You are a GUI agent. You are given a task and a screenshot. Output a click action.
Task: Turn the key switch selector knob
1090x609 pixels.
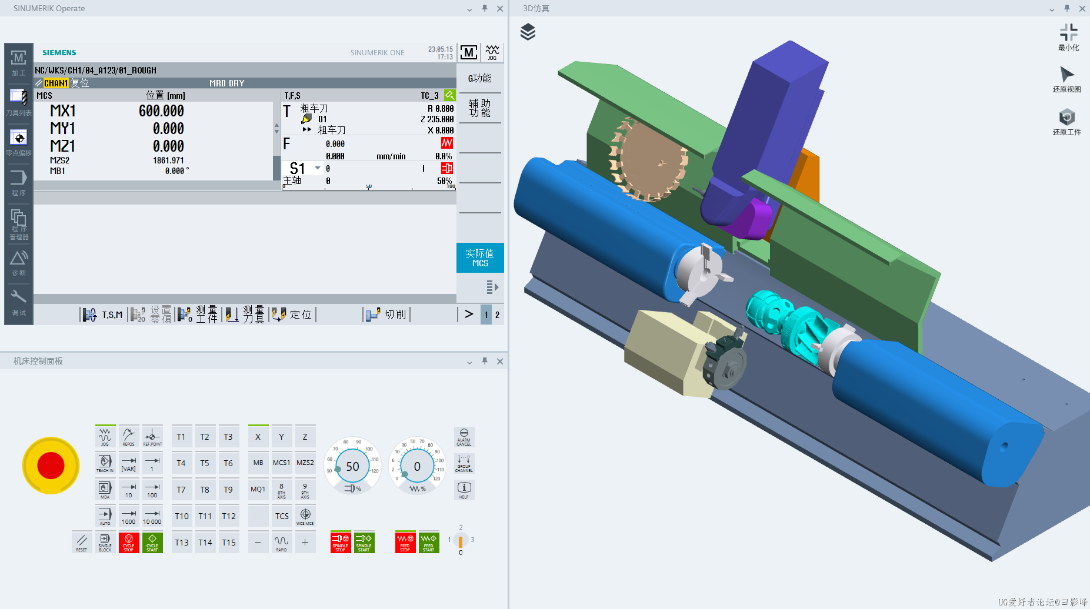461,540
